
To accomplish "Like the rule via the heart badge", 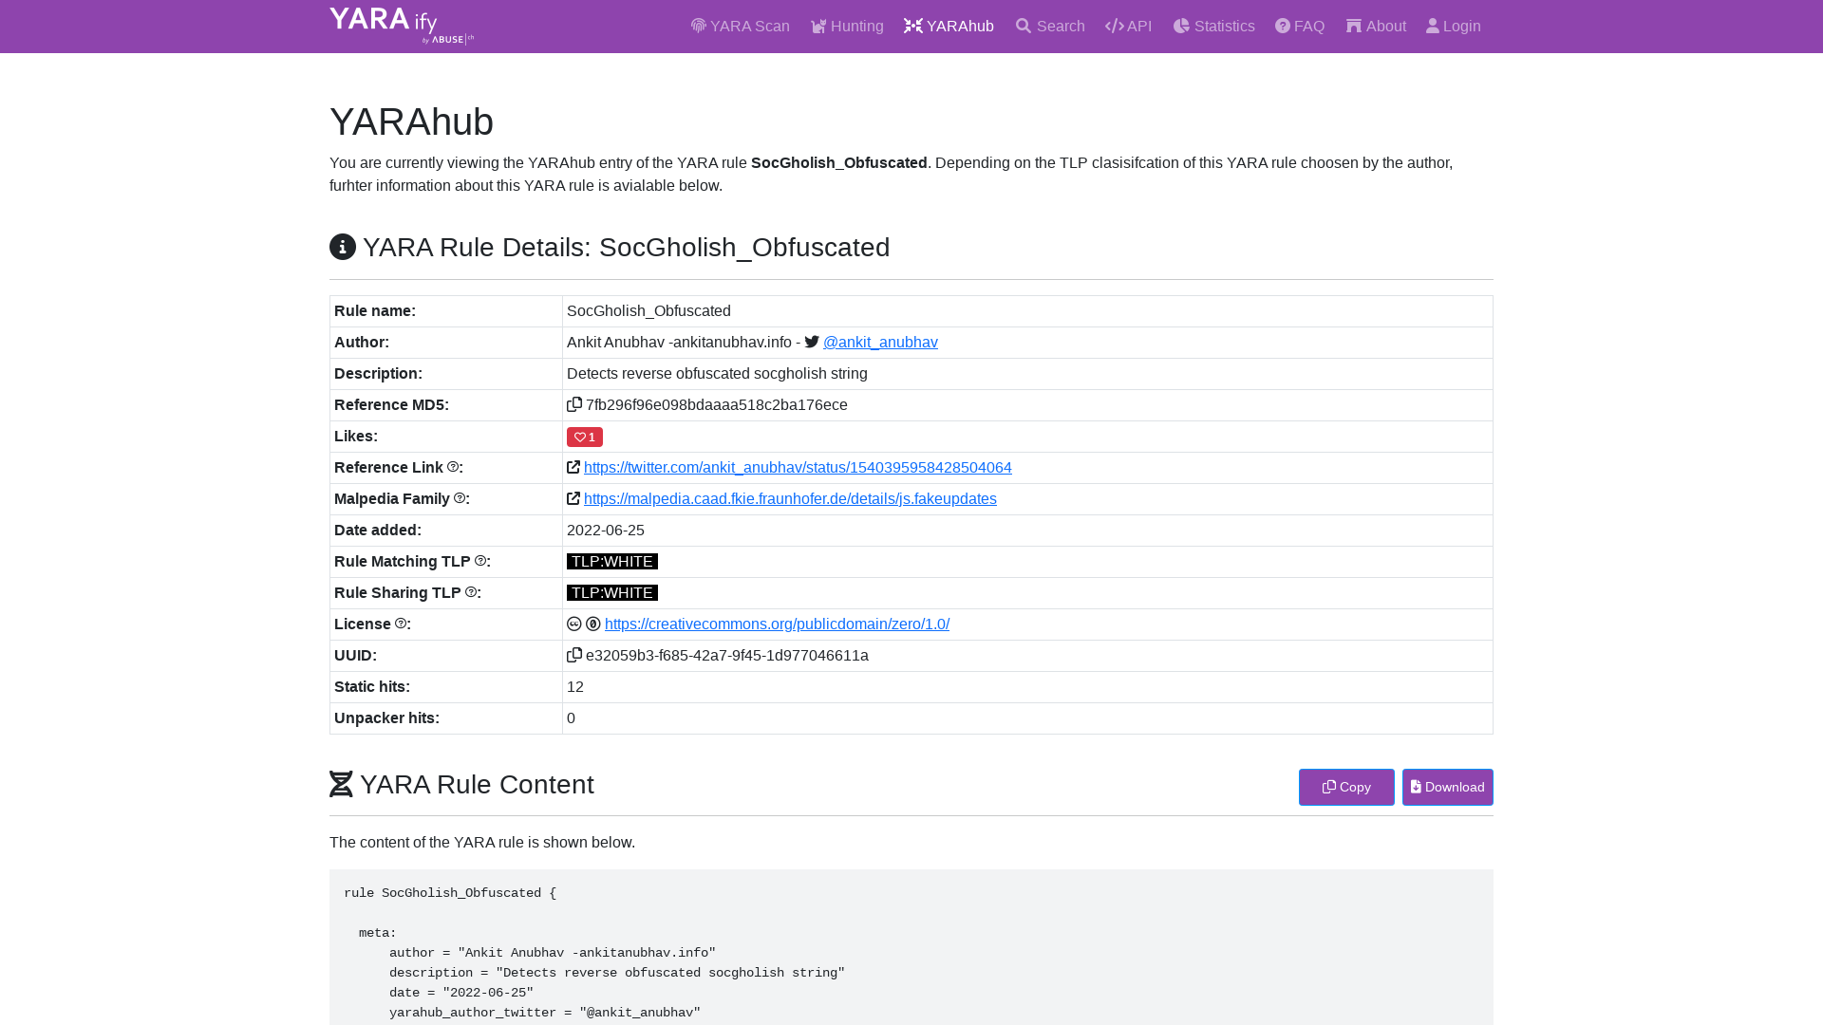I will tap(584, 437).
